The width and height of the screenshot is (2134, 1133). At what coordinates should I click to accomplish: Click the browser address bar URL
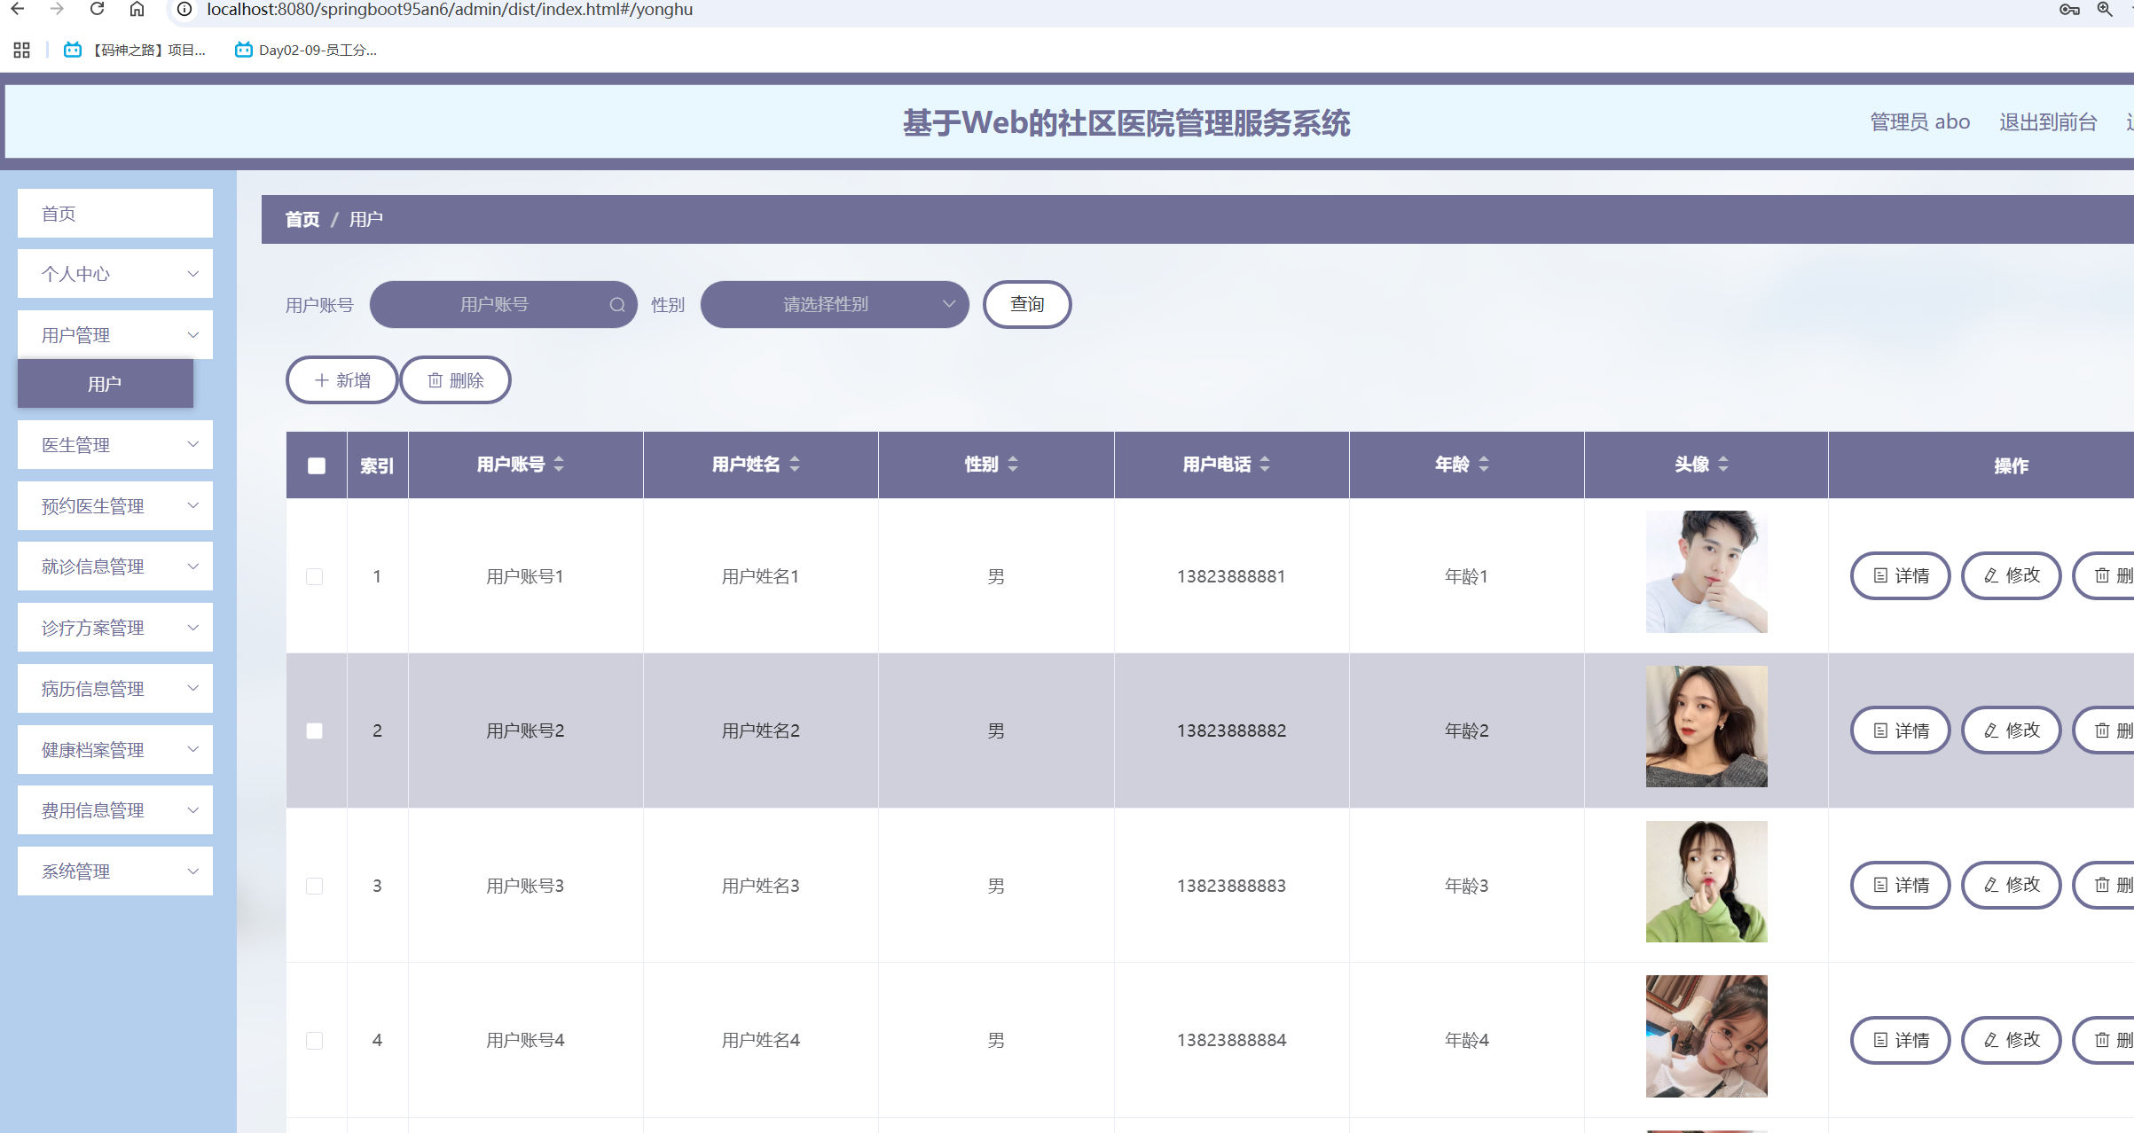(x=450, y=9)
